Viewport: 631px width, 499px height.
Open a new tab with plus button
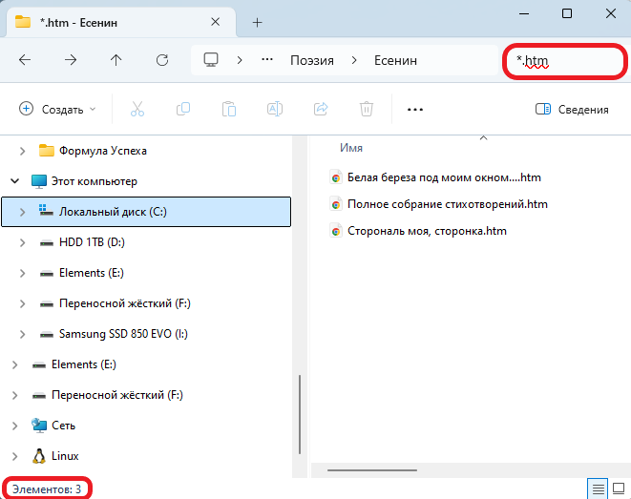[257, 22]
